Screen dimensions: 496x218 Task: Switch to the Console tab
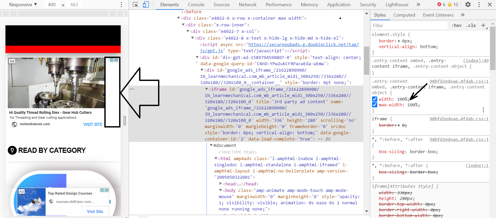tap(196, 5)
